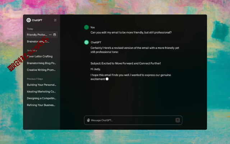Click the user question about editing email
The height and width of the screenshot is (144, 230).
[131, 32]
